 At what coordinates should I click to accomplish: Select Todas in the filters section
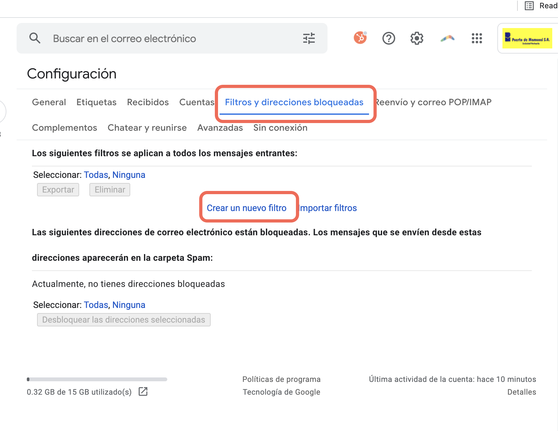pyautogui.click(x=96, y=175)
